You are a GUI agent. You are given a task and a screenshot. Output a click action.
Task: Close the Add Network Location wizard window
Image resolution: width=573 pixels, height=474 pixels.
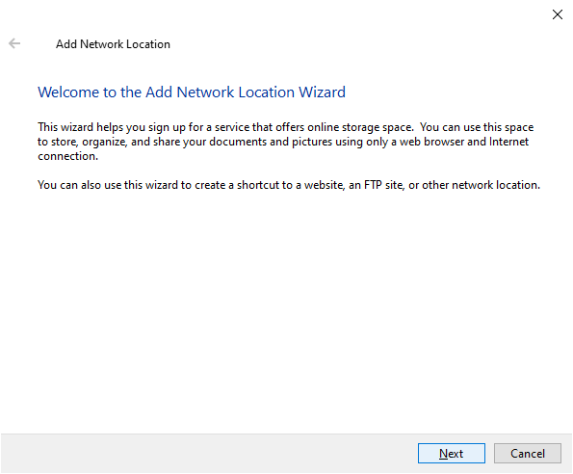pyautogui.click(x=558, y=14)
